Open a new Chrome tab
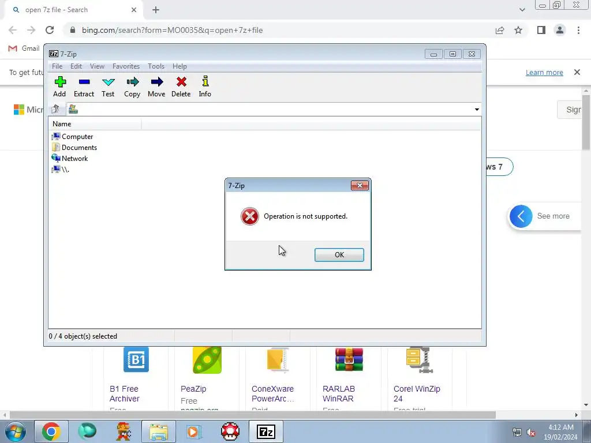The image size is (591, 443). [x=156, y=10]
